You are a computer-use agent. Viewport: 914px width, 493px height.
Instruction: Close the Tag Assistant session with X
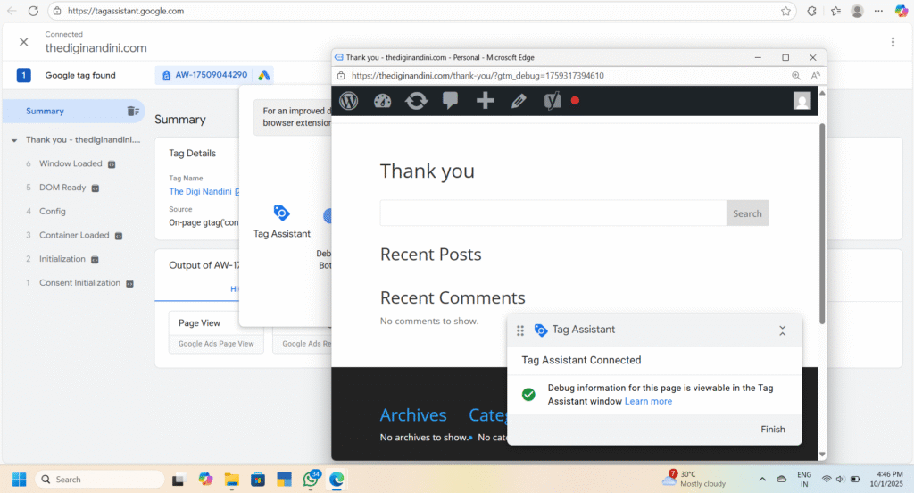24,42
